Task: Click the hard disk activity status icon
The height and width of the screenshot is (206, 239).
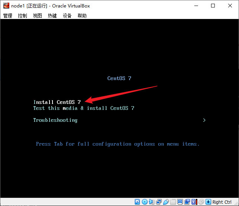Action: (x=137, y=202)
